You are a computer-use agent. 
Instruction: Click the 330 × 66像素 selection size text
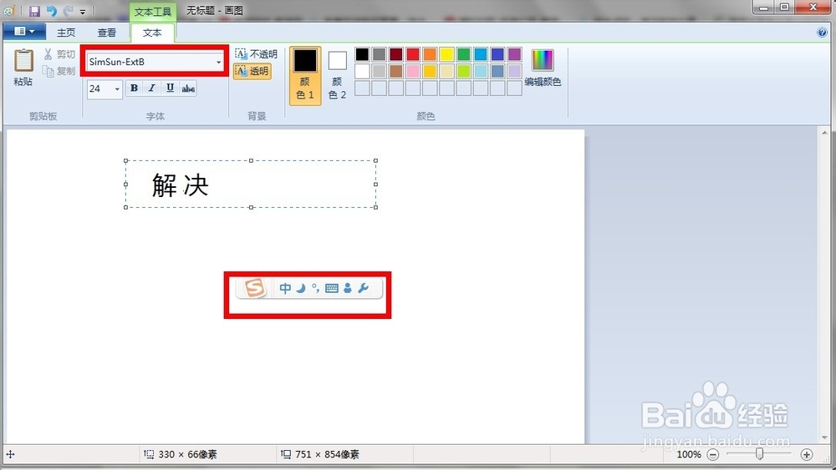[x=187, y=455]
